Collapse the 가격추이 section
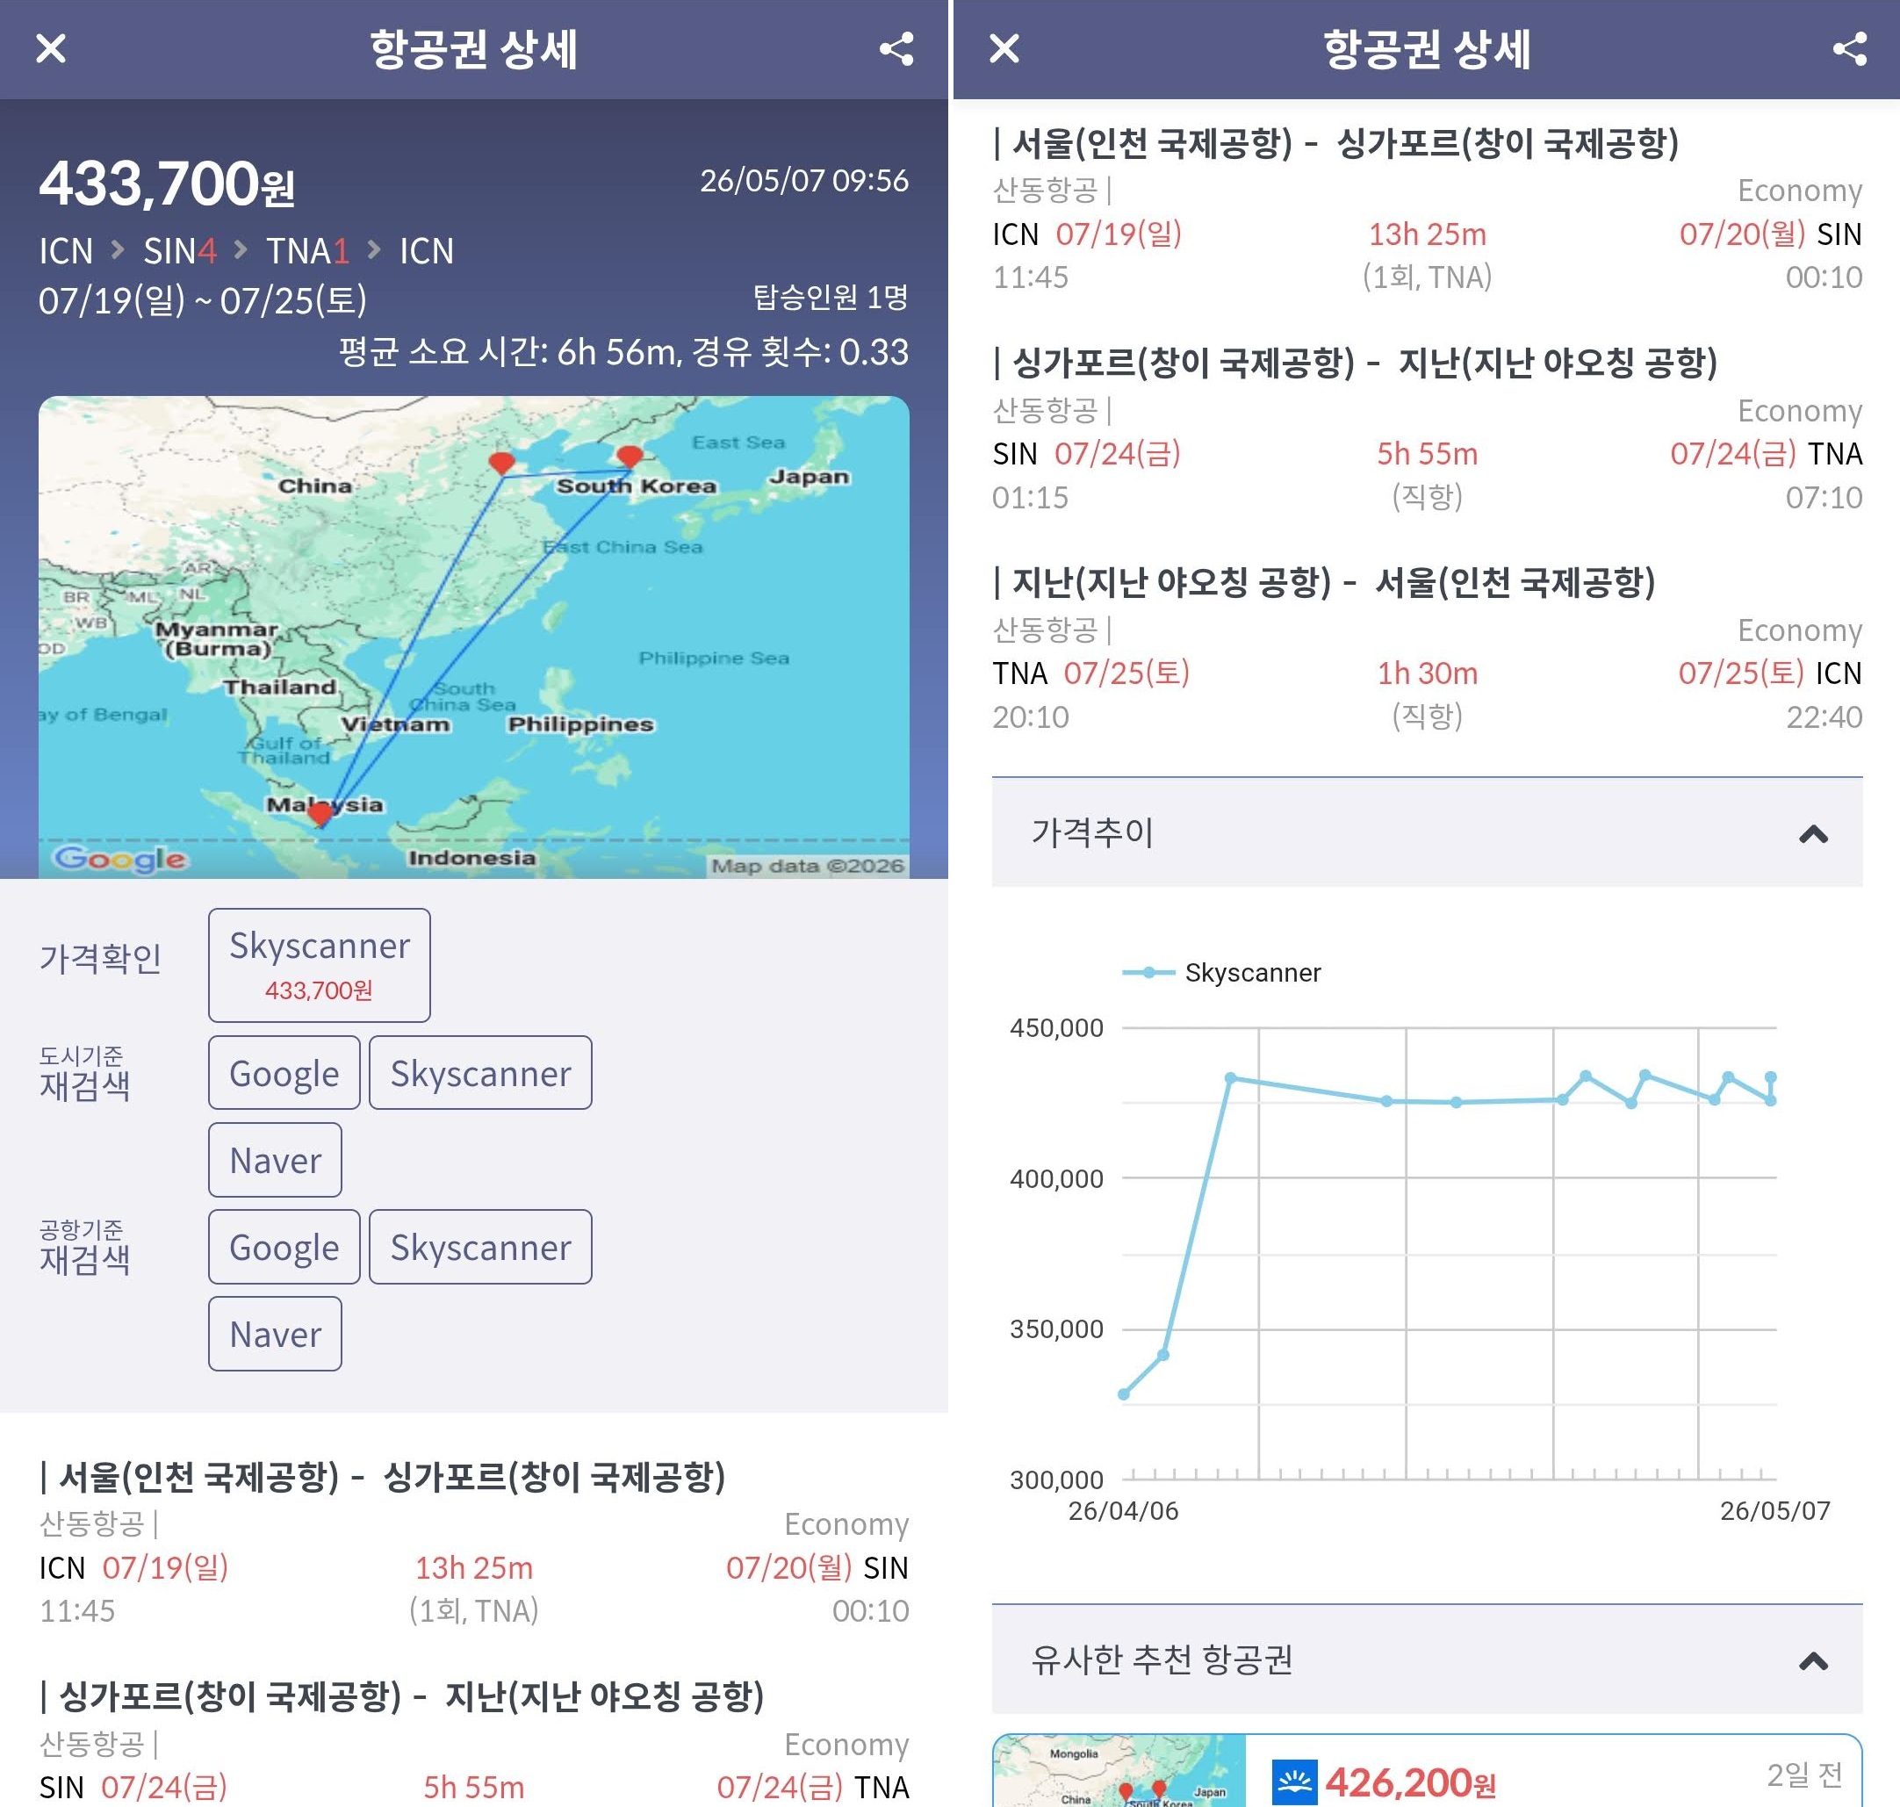1900x1807 pixels. tap(1427, 832)
